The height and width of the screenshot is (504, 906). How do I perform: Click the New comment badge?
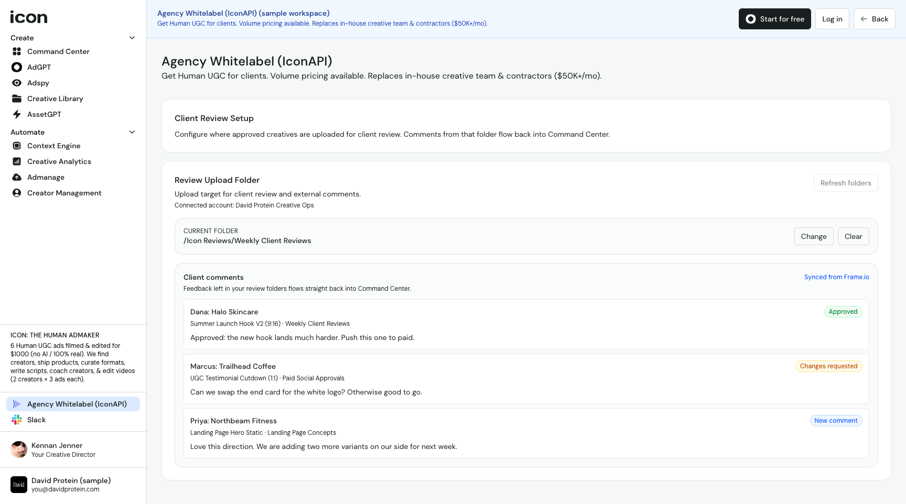836,421
